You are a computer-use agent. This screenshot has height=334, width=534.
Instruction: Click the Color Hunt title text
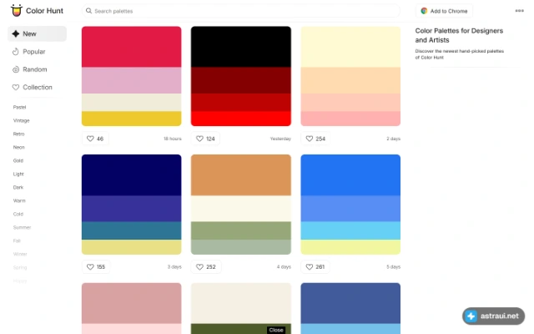click(44, 11)
